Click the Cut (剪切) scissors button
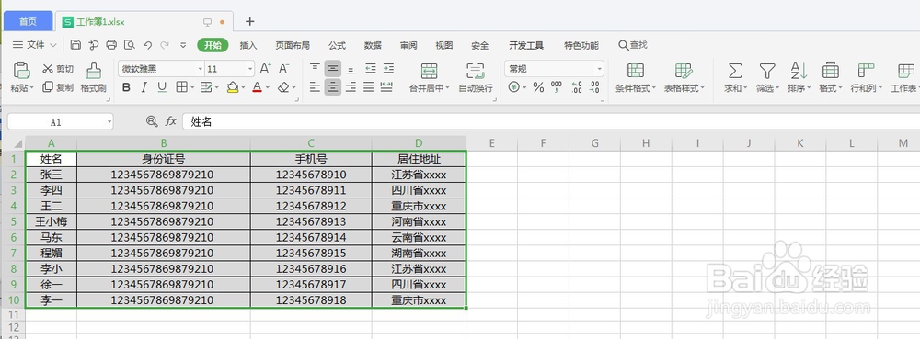The height and width of the screenshot is (339, 920). (x=57, y=69)
